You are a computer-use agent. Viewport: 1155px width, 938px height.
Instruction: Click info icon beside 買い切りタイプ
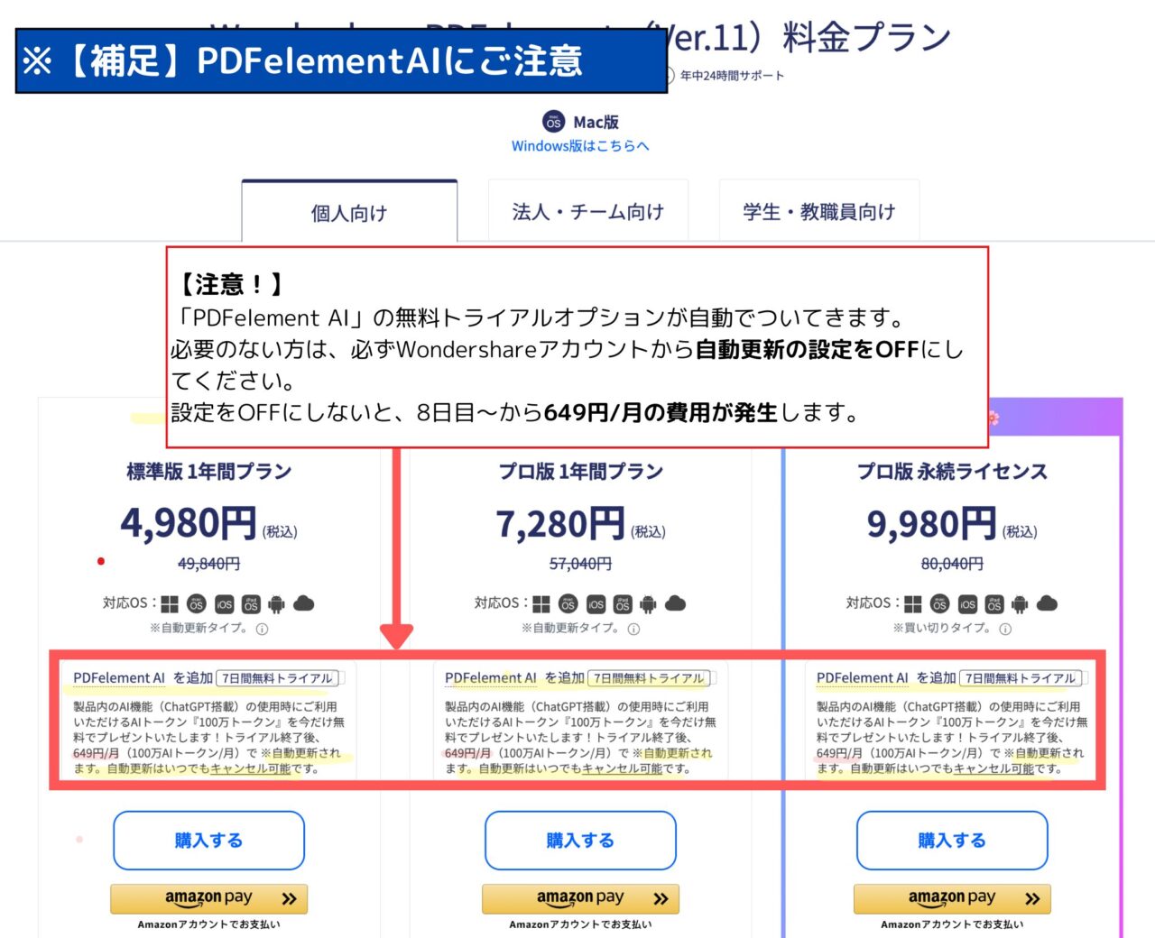[x=1005, y=630]
